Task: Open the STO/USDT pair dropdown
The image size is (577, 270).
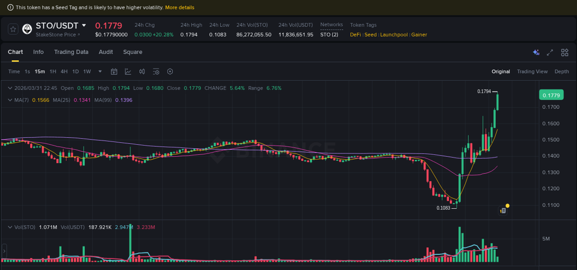Action: click(x=84, y=26)
